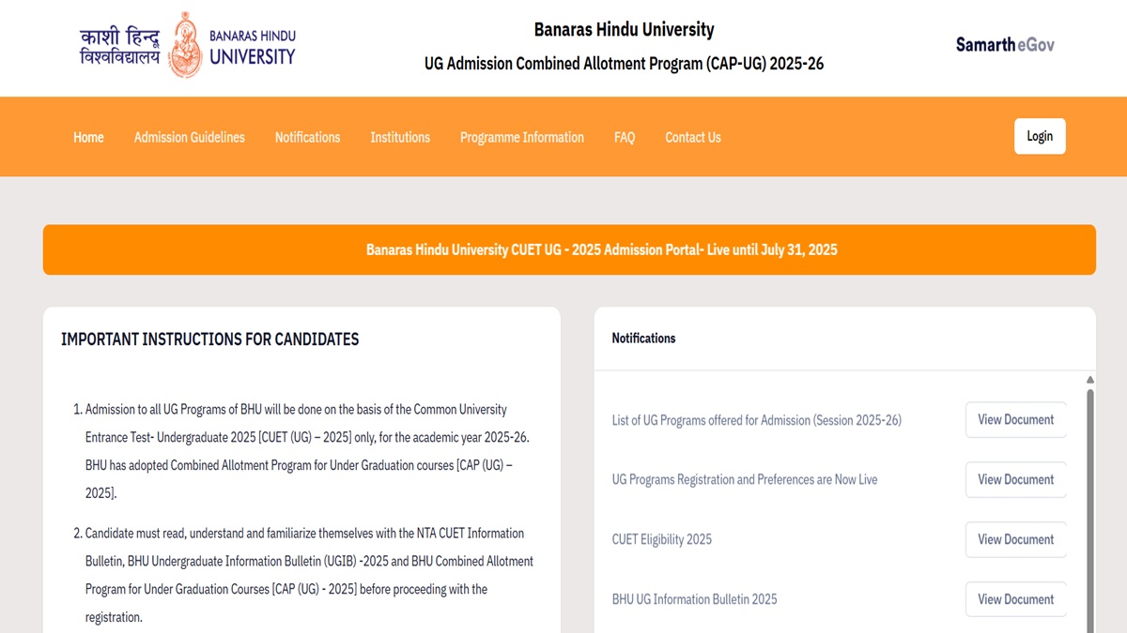Go to Admission Guidelines page
This screenshot has height=633, width=1127.
click(189, 137)
